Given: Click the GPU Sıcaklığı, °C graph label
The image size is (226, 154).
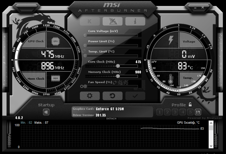Looking at the screenshot, I should 188,123.
